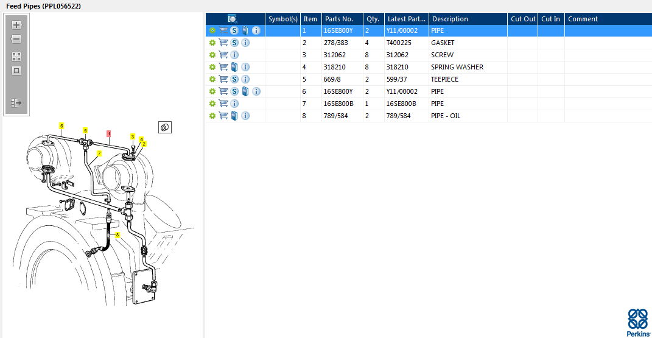The image size is (652, 338).
Task: Select yellow callout 6 on the diagram
Action: [x=61, y=125]
